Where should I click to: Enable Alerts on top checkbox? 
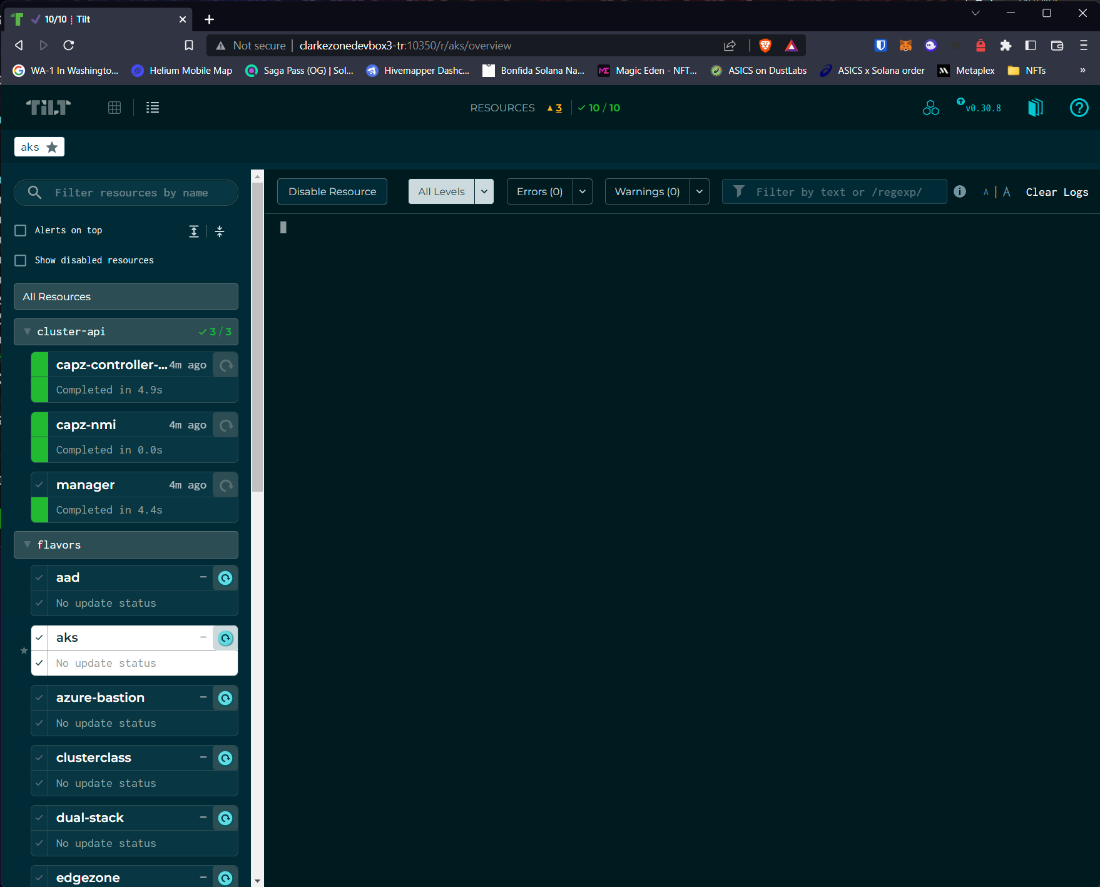(x=21, y=231)
